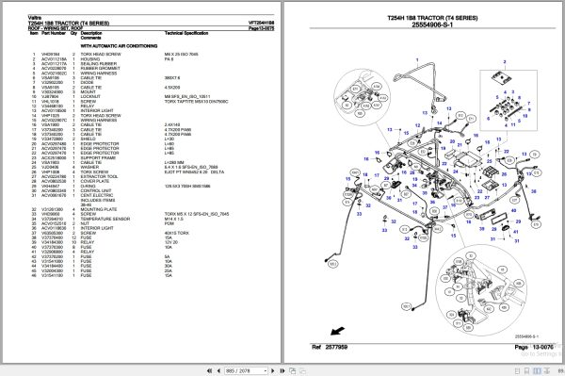The image size is (565, 376).
Task: Click the black direction arrow on diagram
Action: click(338, 331)
